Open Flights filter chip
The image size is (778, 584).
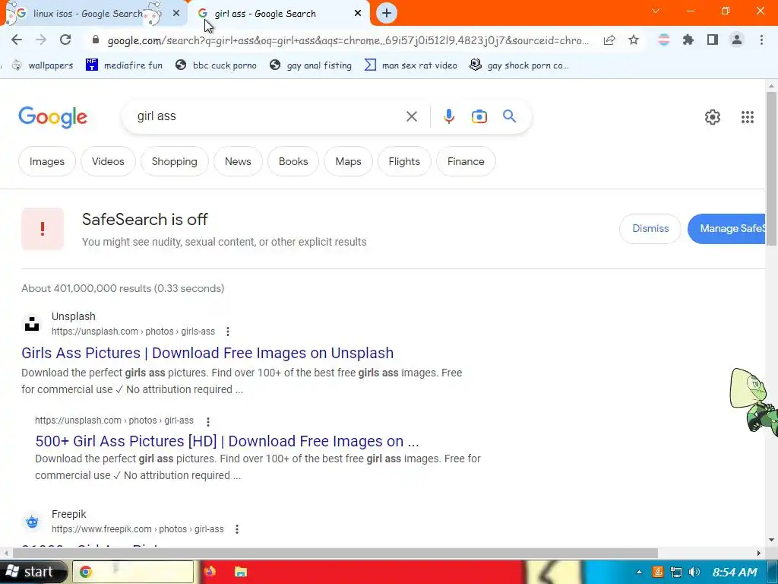point(404,161)
